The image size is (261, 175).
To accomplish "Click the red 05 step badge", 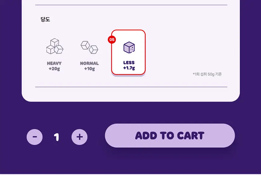I will click(x=112, y=40).
